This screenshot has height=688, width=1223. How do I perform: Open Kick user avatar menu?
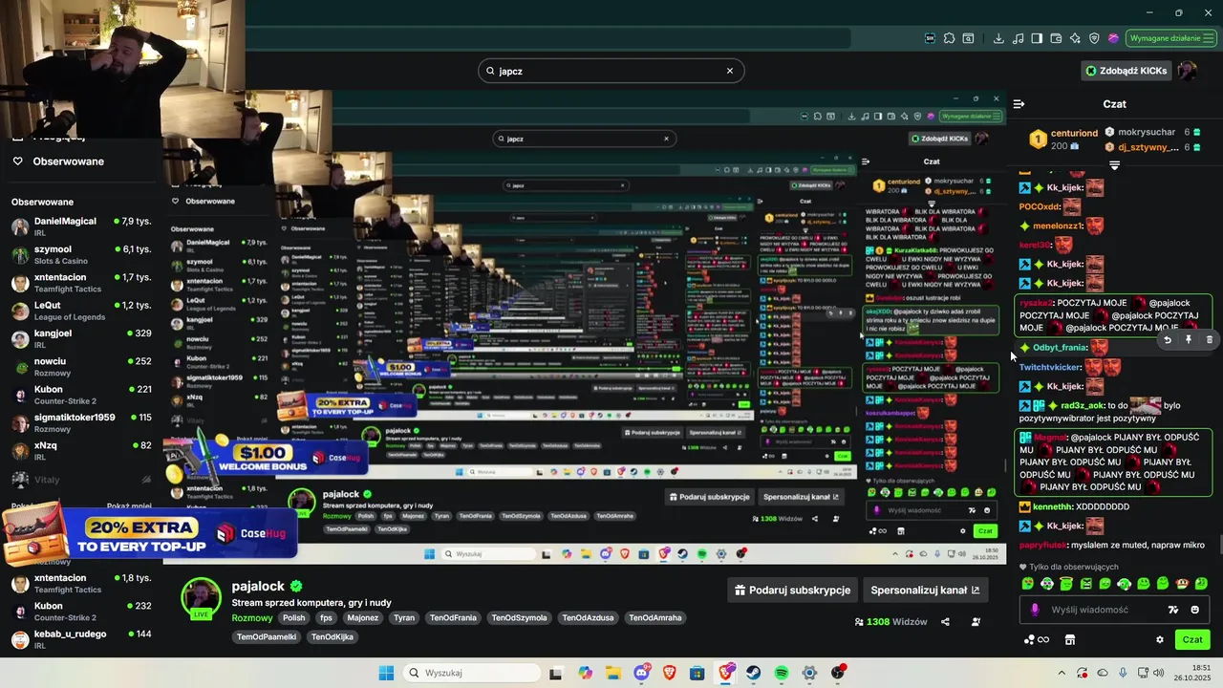1187,71
